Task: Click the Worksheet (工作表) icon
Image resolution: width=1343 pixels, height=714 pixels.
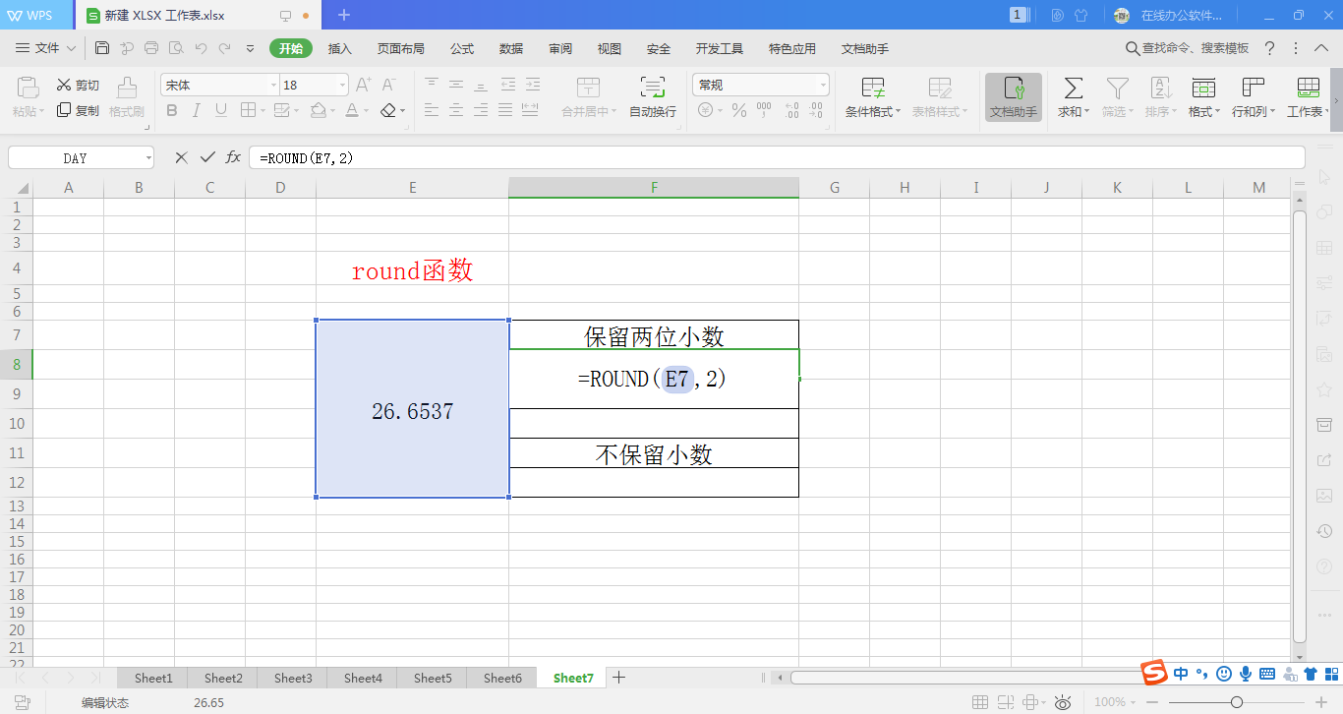Action: click(1308, 89)
